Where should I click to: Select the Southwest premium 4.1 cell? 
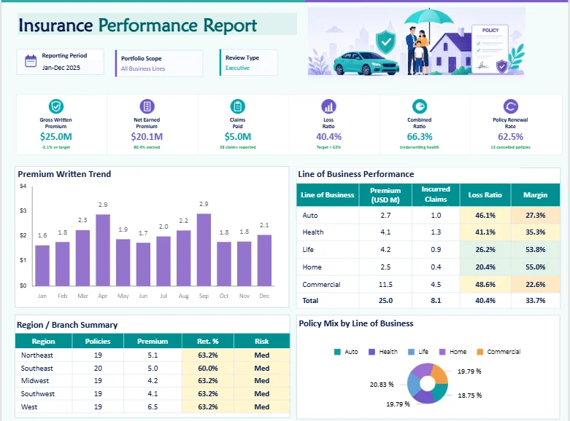pos(153,394)
